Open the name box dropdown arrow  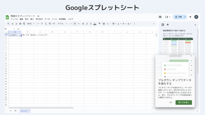coord(14,29)
